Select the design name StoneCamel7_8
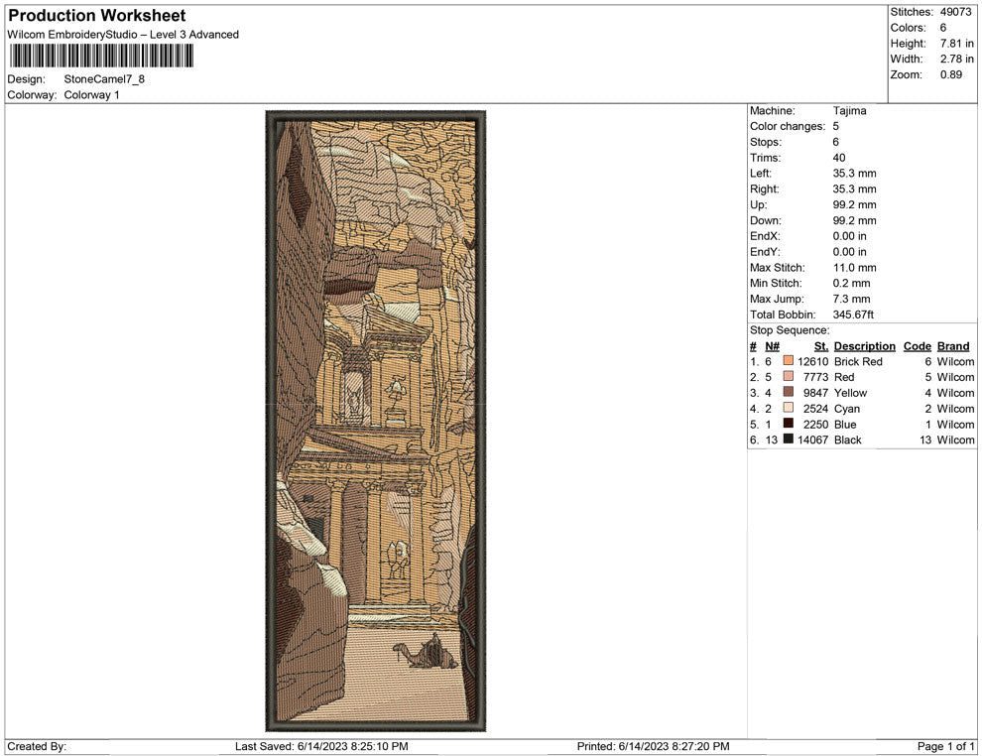The image size is (982, 756). pos(105,79)
